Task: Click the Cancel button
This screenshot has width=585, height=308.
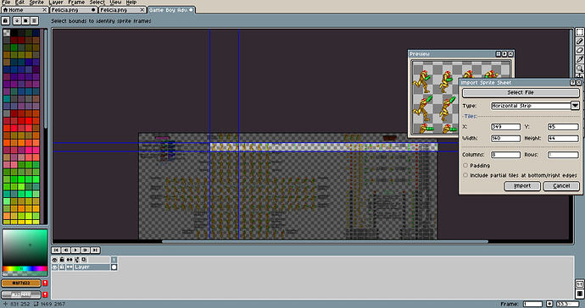Action: click(x=561, y=186)
